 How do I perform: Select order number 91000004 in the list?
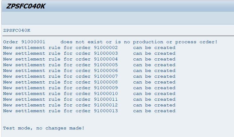click(106, 59)
